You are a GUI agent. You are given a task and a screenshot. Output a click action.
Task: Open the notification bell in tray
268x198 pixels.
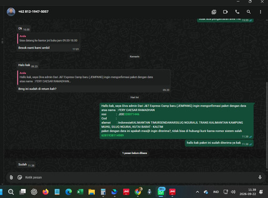pyautogui.click(x=261, y=192)
